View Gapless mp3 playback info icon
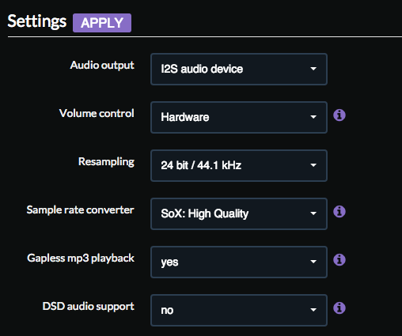The image size is (402, 336). (339, 260)
